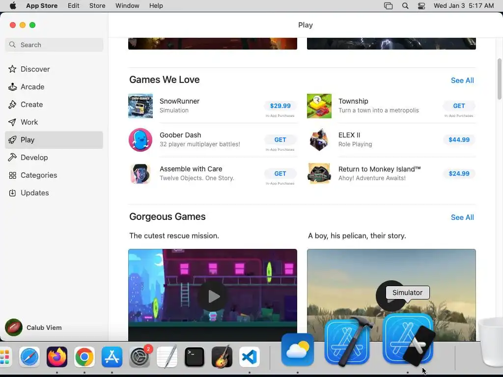Viewport: 503px width, 377px height.
Task: Click the date and time clock
Action: pyautogui.click(x=464, y=6)
